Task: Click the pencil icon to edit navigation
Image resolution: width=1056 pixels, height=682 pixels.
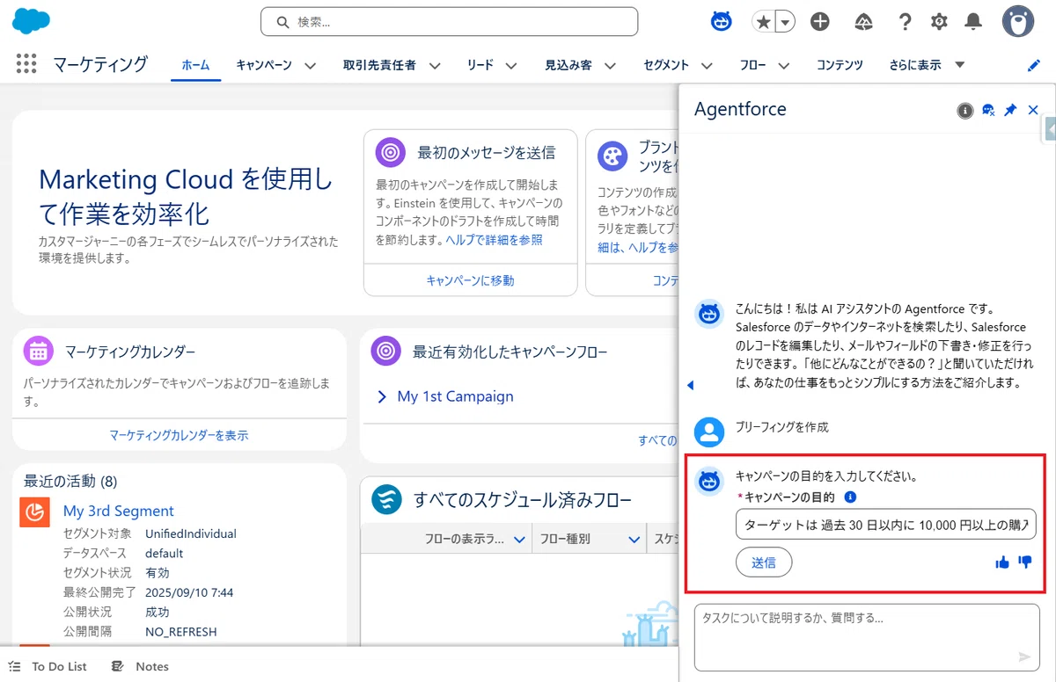Action: coord(1034,65)
